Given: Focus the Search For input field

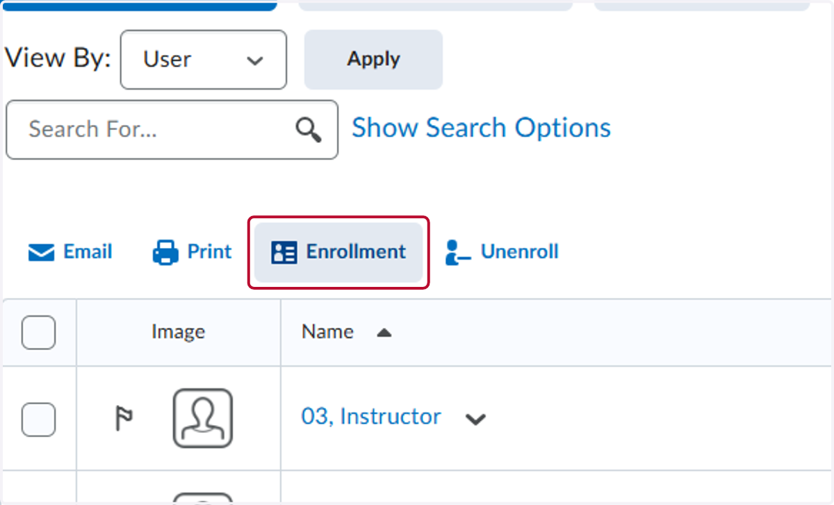Looking at the screenshot, I should (172, 130).
